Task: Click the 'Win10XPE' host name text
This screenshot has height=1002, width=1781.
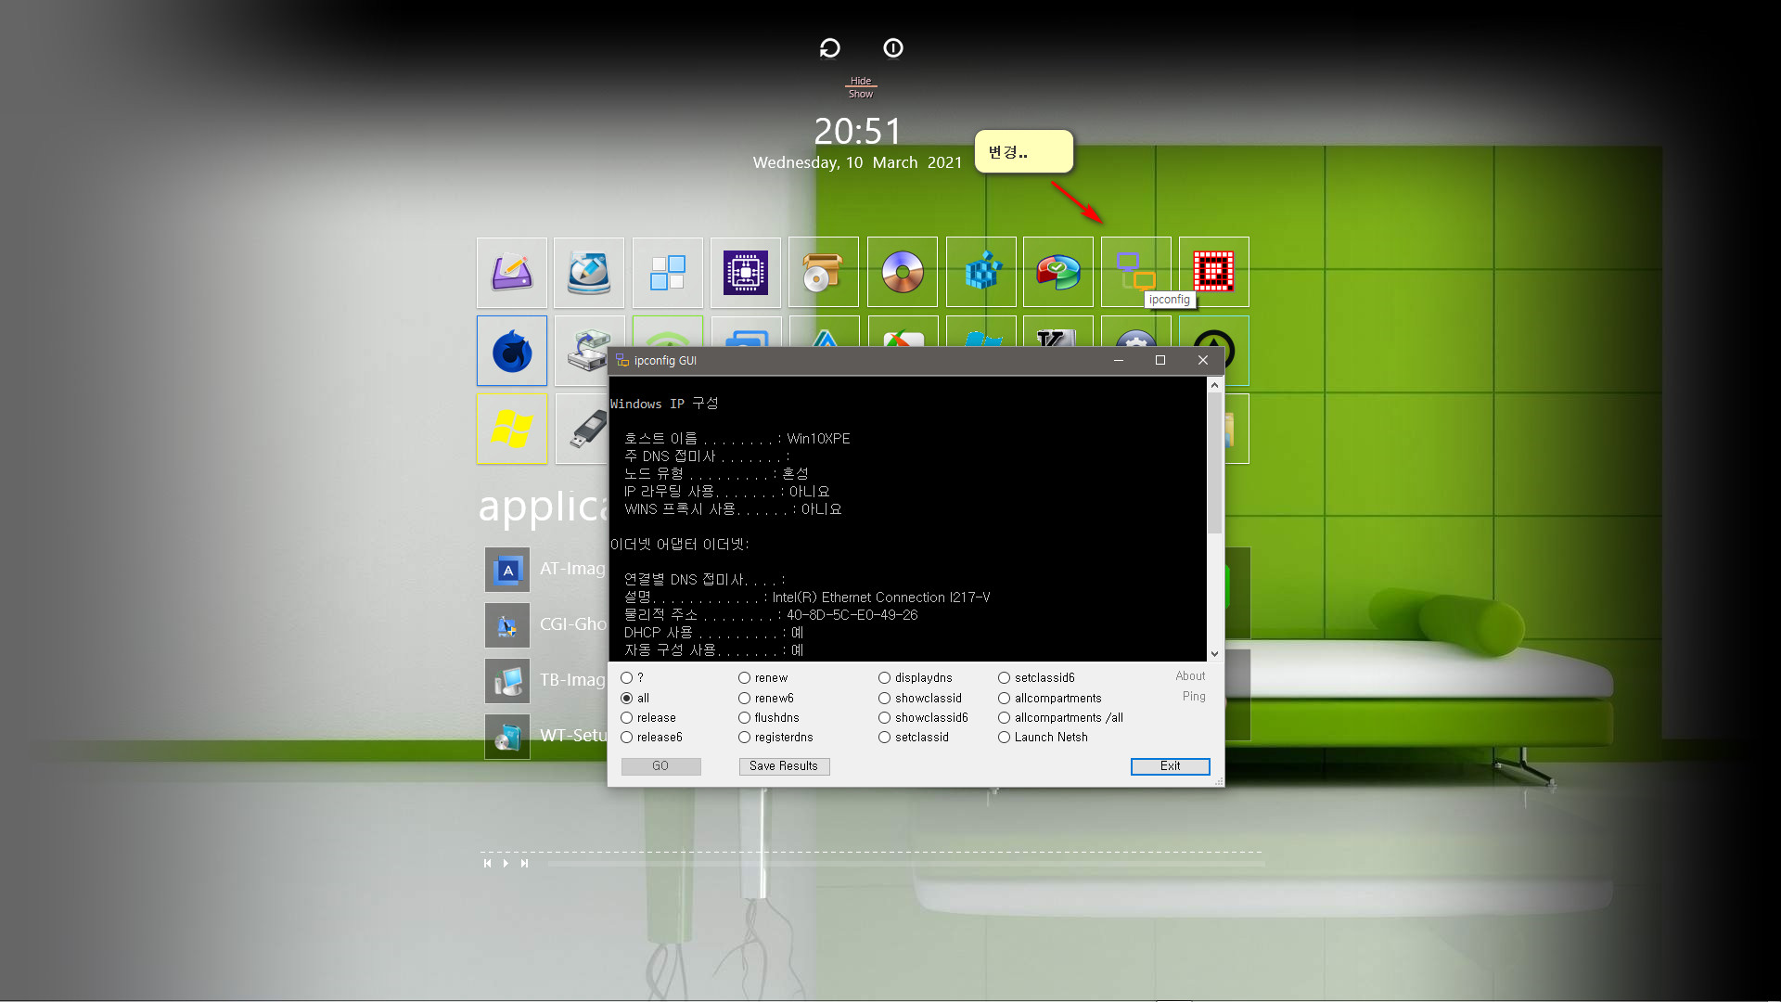Action: (x=818, y=439)
